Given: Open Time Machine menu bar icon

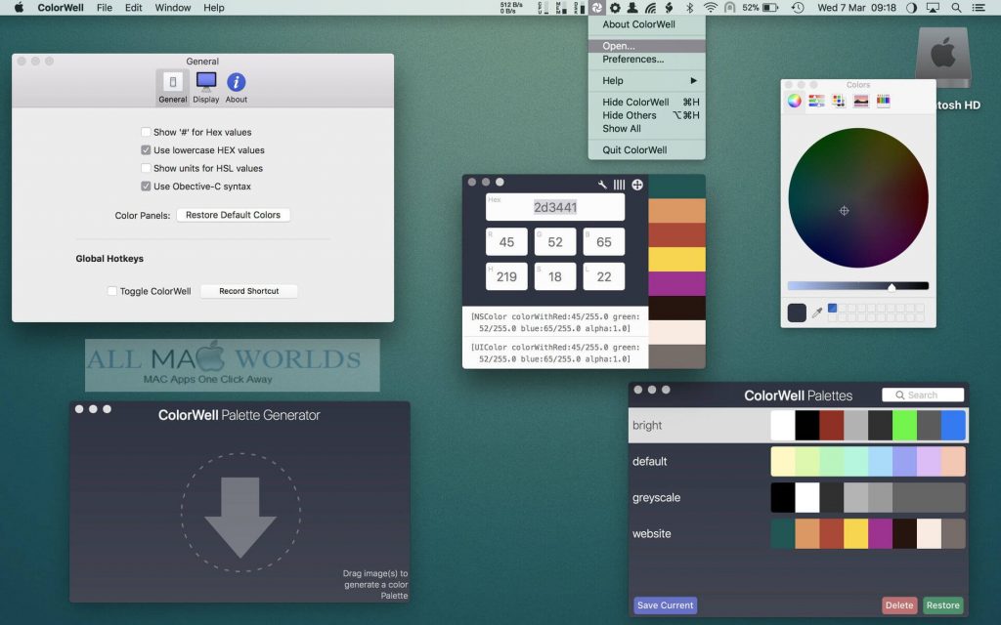Looking at the screenshot, I should point(798,8).
